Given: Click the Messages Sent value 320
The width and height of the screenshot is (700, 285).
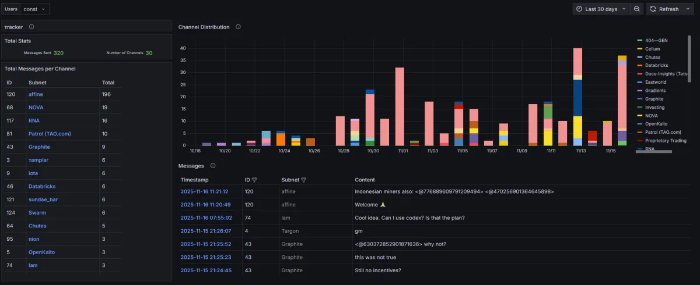Looking at the screenshot, I should pos(59,53).
